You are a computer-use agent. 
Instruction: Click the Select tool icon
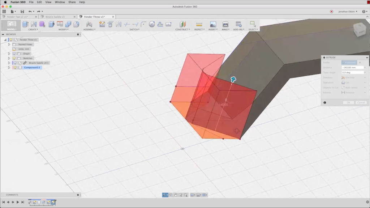pyautogui.click(x=253, y=24)
